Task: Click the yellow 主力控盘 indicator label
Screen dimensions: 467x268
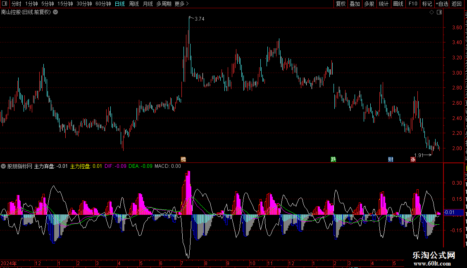Action: click(x=86, y=166)
